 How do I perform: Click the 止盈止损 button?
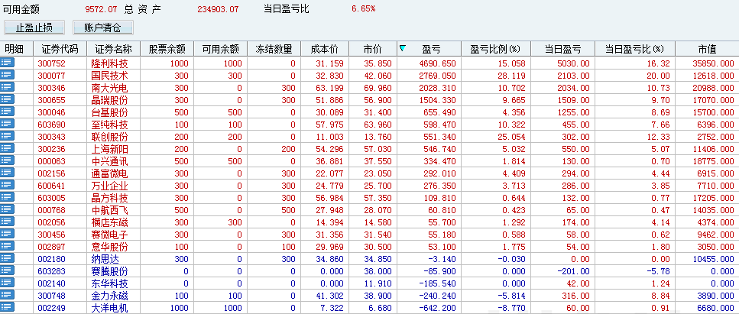(34, 28)
